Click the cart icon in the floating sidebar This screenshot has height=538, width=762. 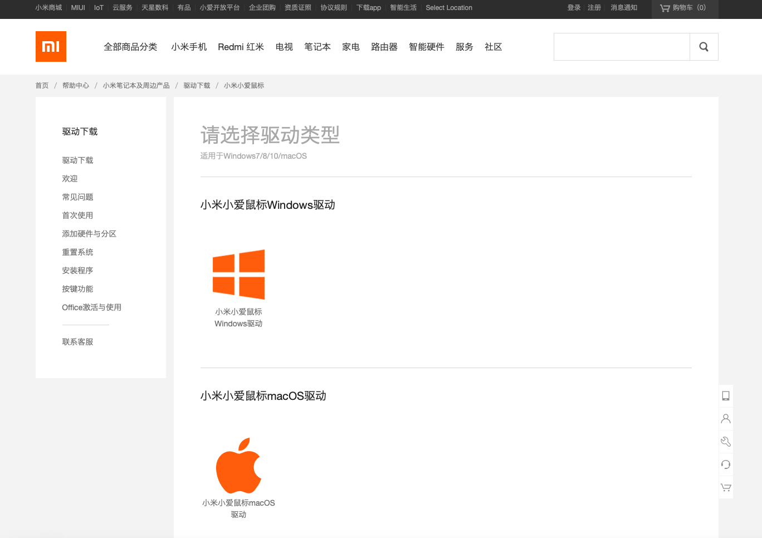click(725, 487)
